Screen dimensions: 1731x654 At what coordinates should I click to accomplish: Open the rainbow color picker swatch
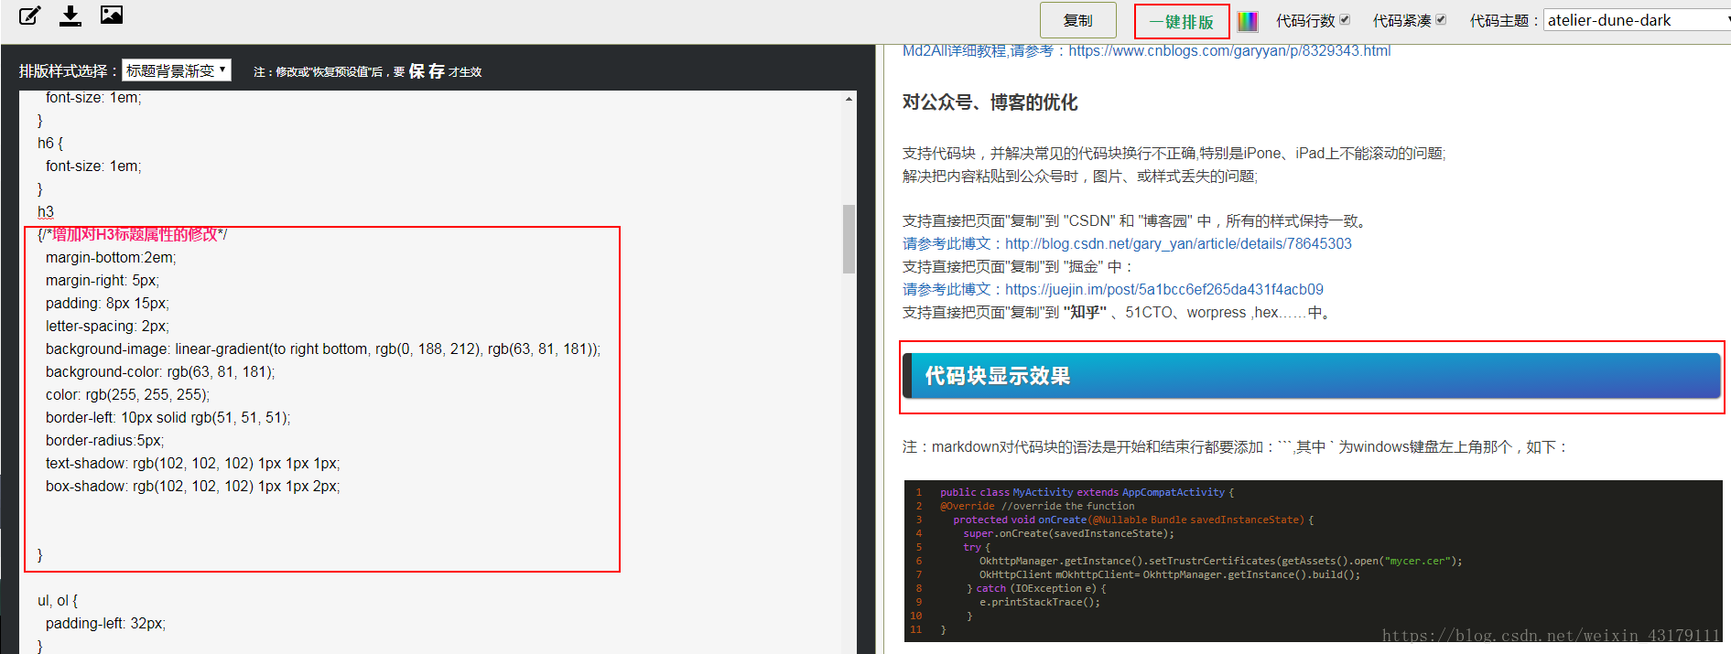pyautogui.click(x=1248, y=21)
